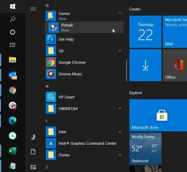
Task: Expand the Git folder chevron
Action: pos(120,51)
